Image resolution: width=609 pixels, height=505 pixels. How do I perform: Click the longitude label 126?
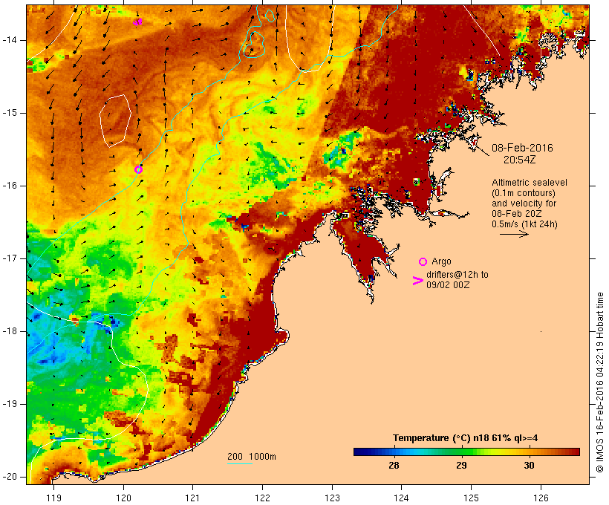tap(541, 498)
